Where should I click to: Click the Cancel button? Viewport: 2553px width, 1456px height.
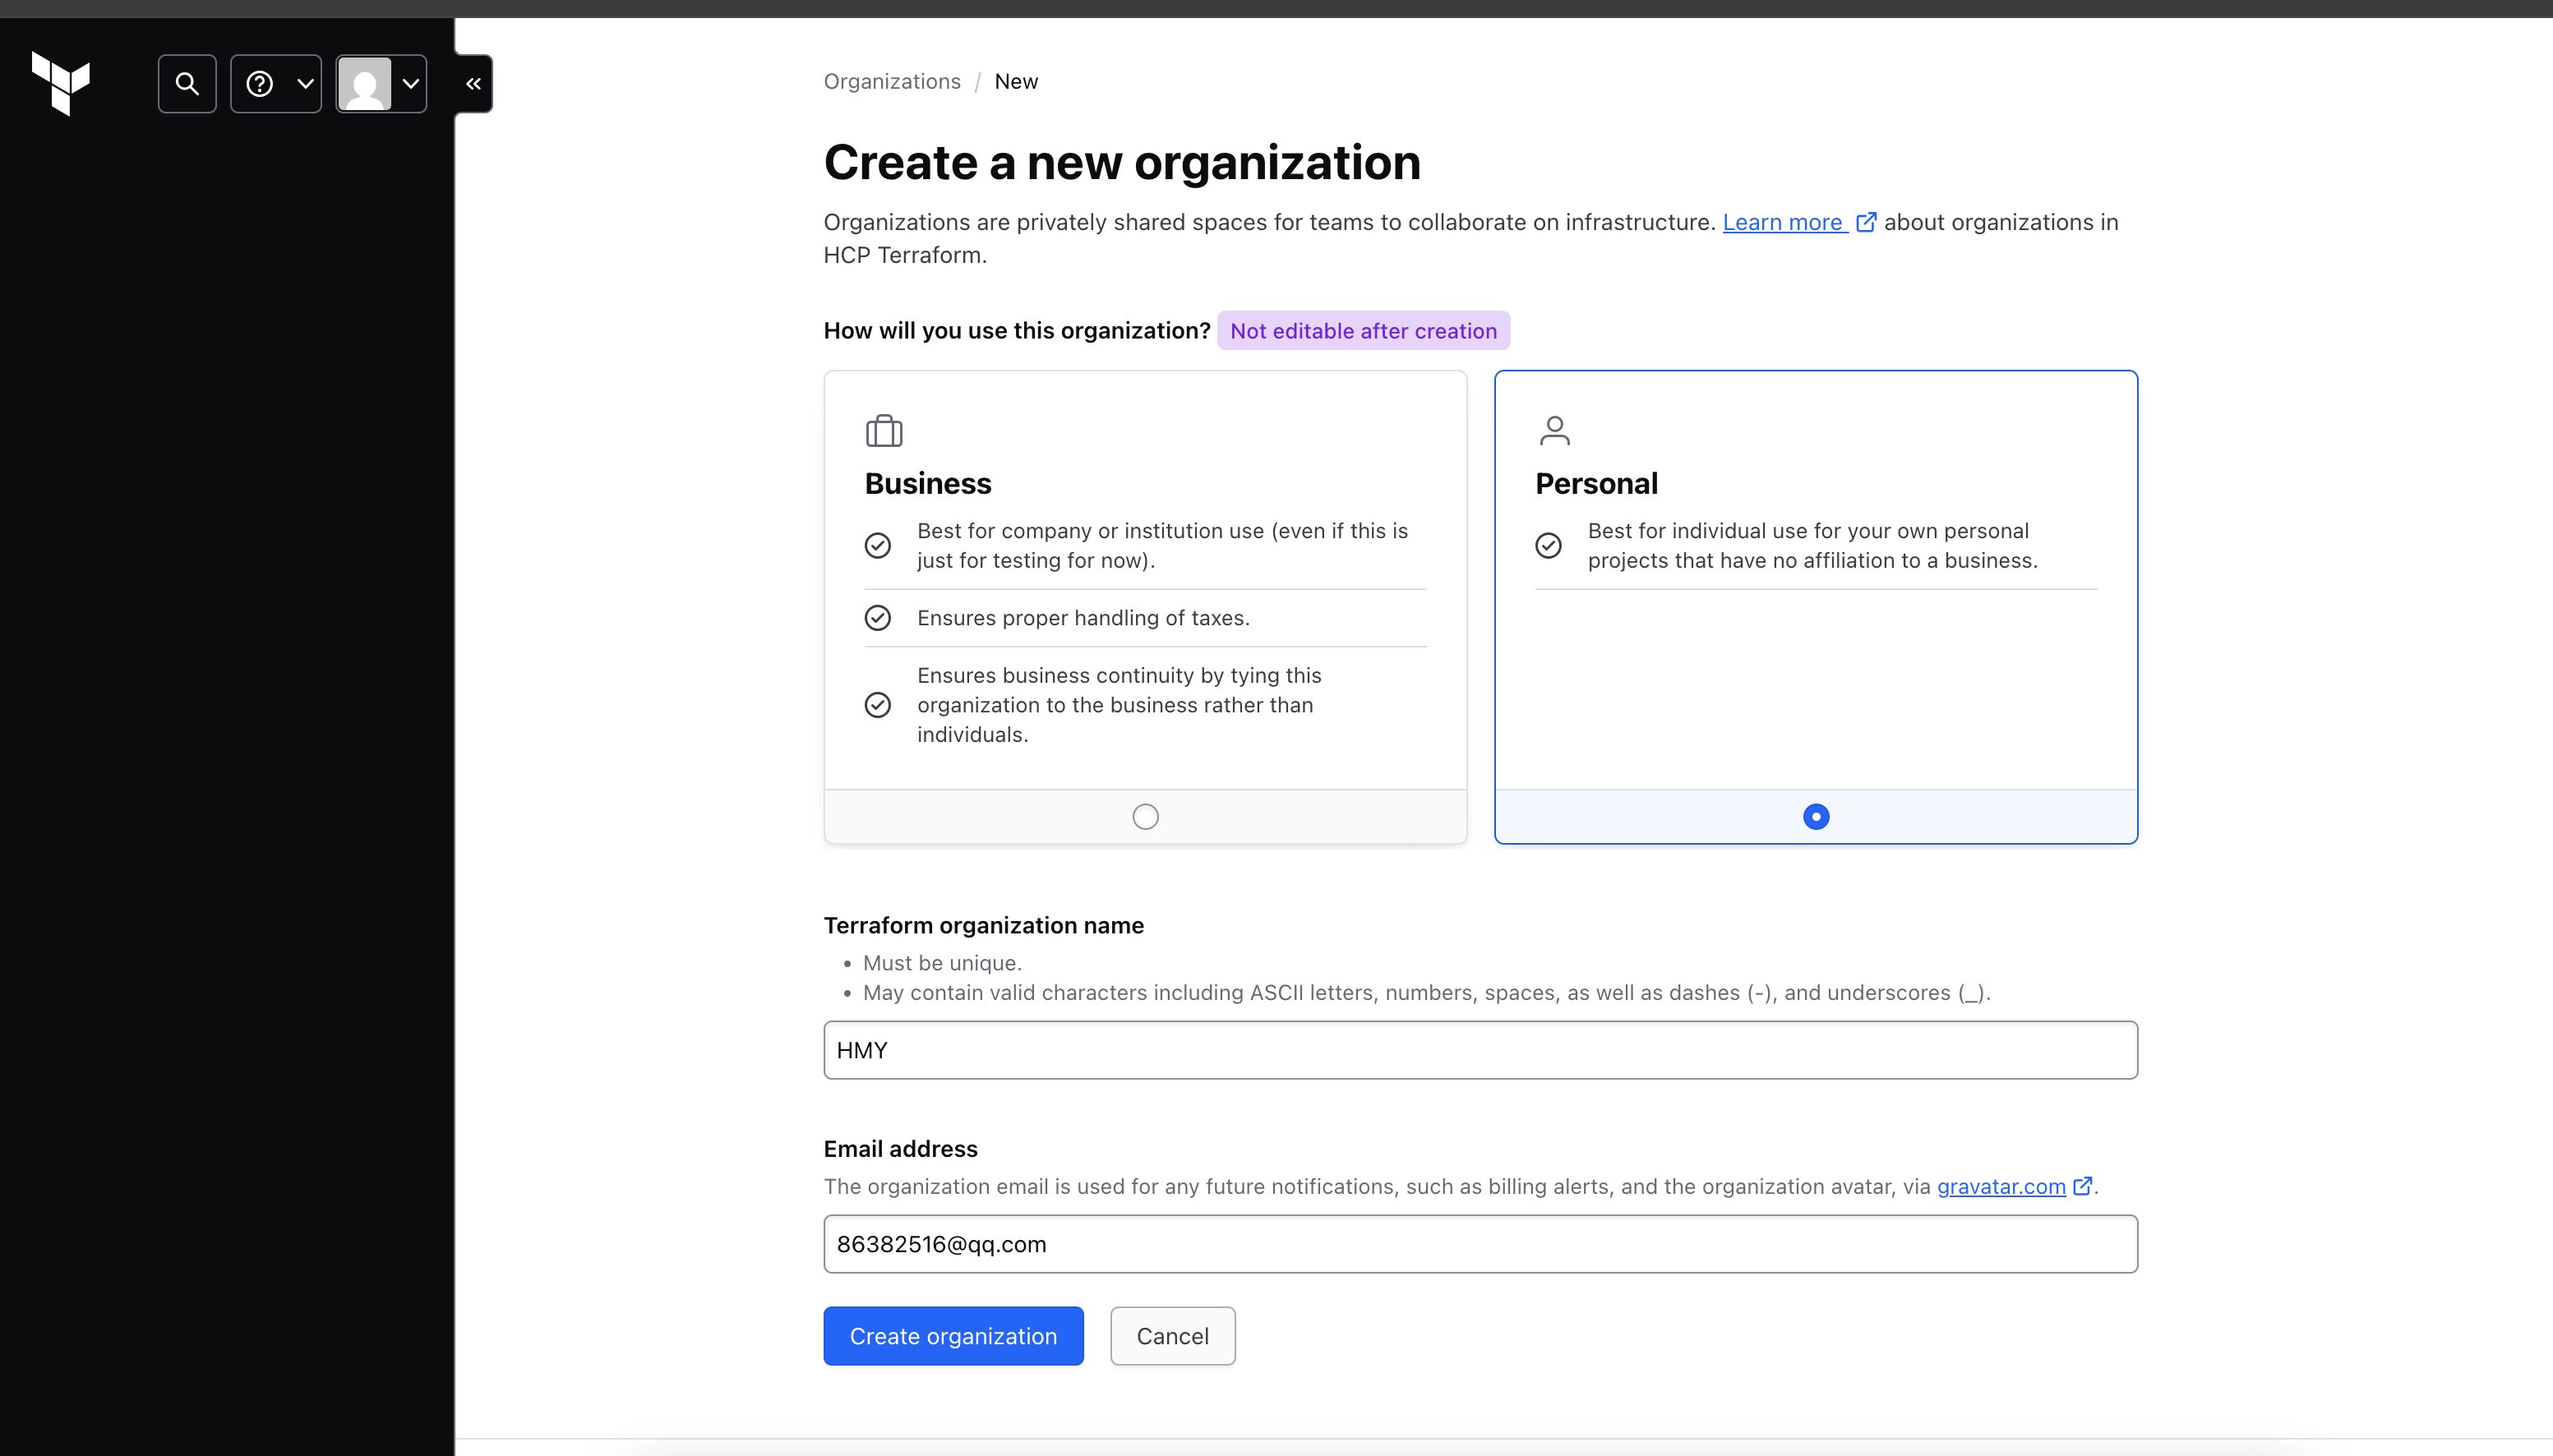pyautogui.click(x=1172, y=1336)
